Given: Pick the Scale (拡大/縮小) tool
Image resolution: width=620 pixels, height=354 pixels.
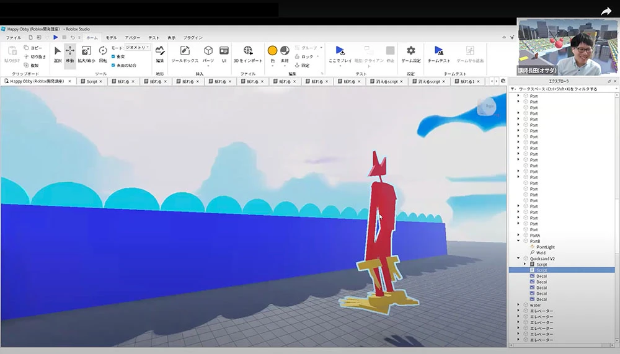Looking at the screenshot, I should (x=86, y=54).
